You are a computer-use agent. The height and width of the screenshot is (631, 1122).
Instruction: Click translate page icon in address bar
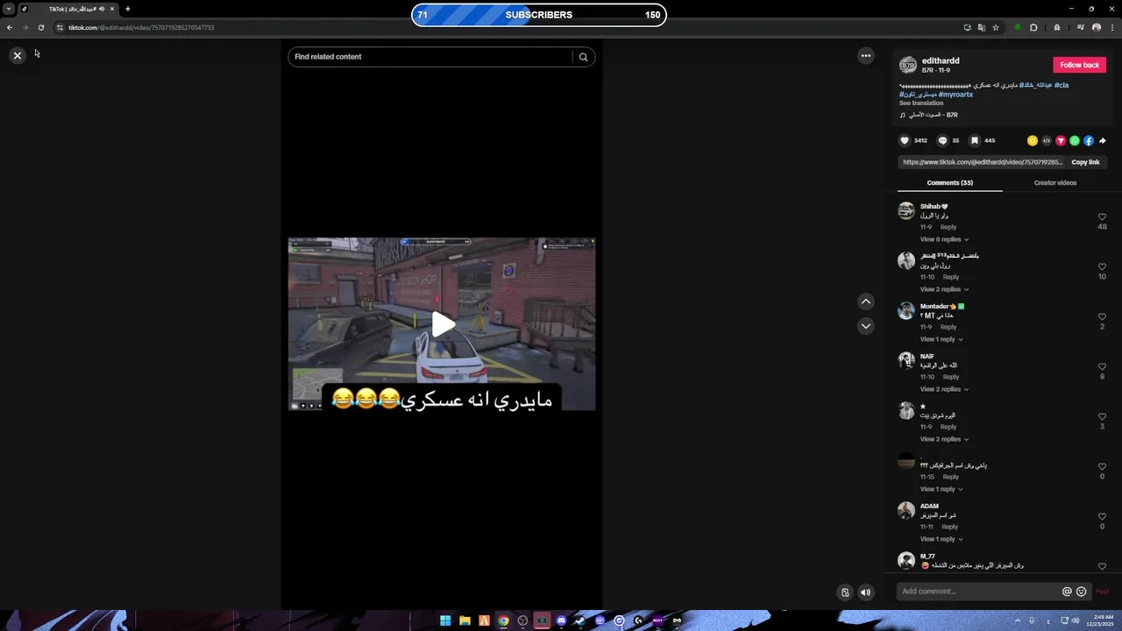pyautogui.click(x=982, y=27)
